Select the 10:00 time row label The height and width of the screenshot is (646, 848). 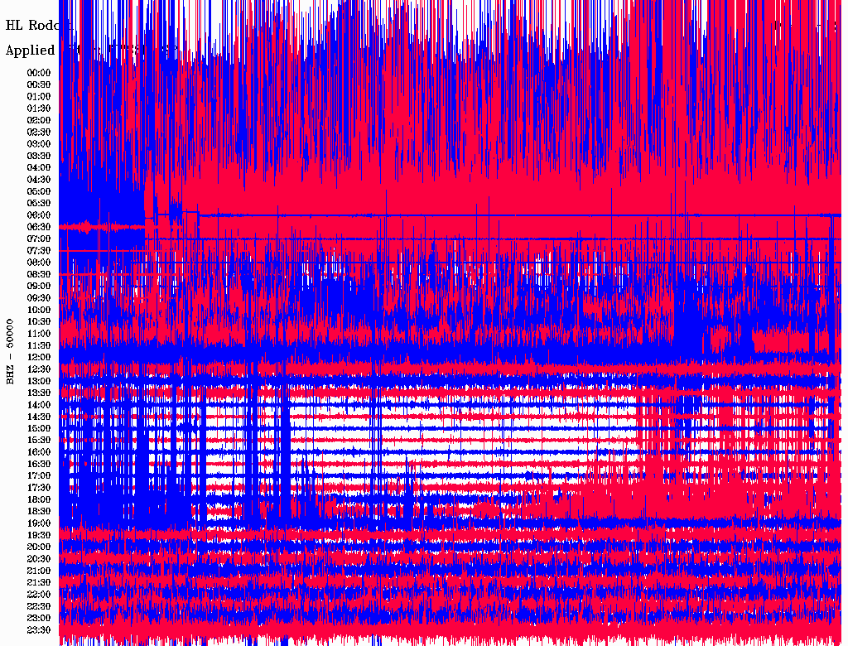[x=39, y=310]
